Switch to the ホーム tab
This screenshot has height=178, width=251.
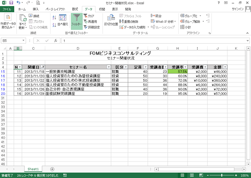pyautogui.click(x=22, y=9)
